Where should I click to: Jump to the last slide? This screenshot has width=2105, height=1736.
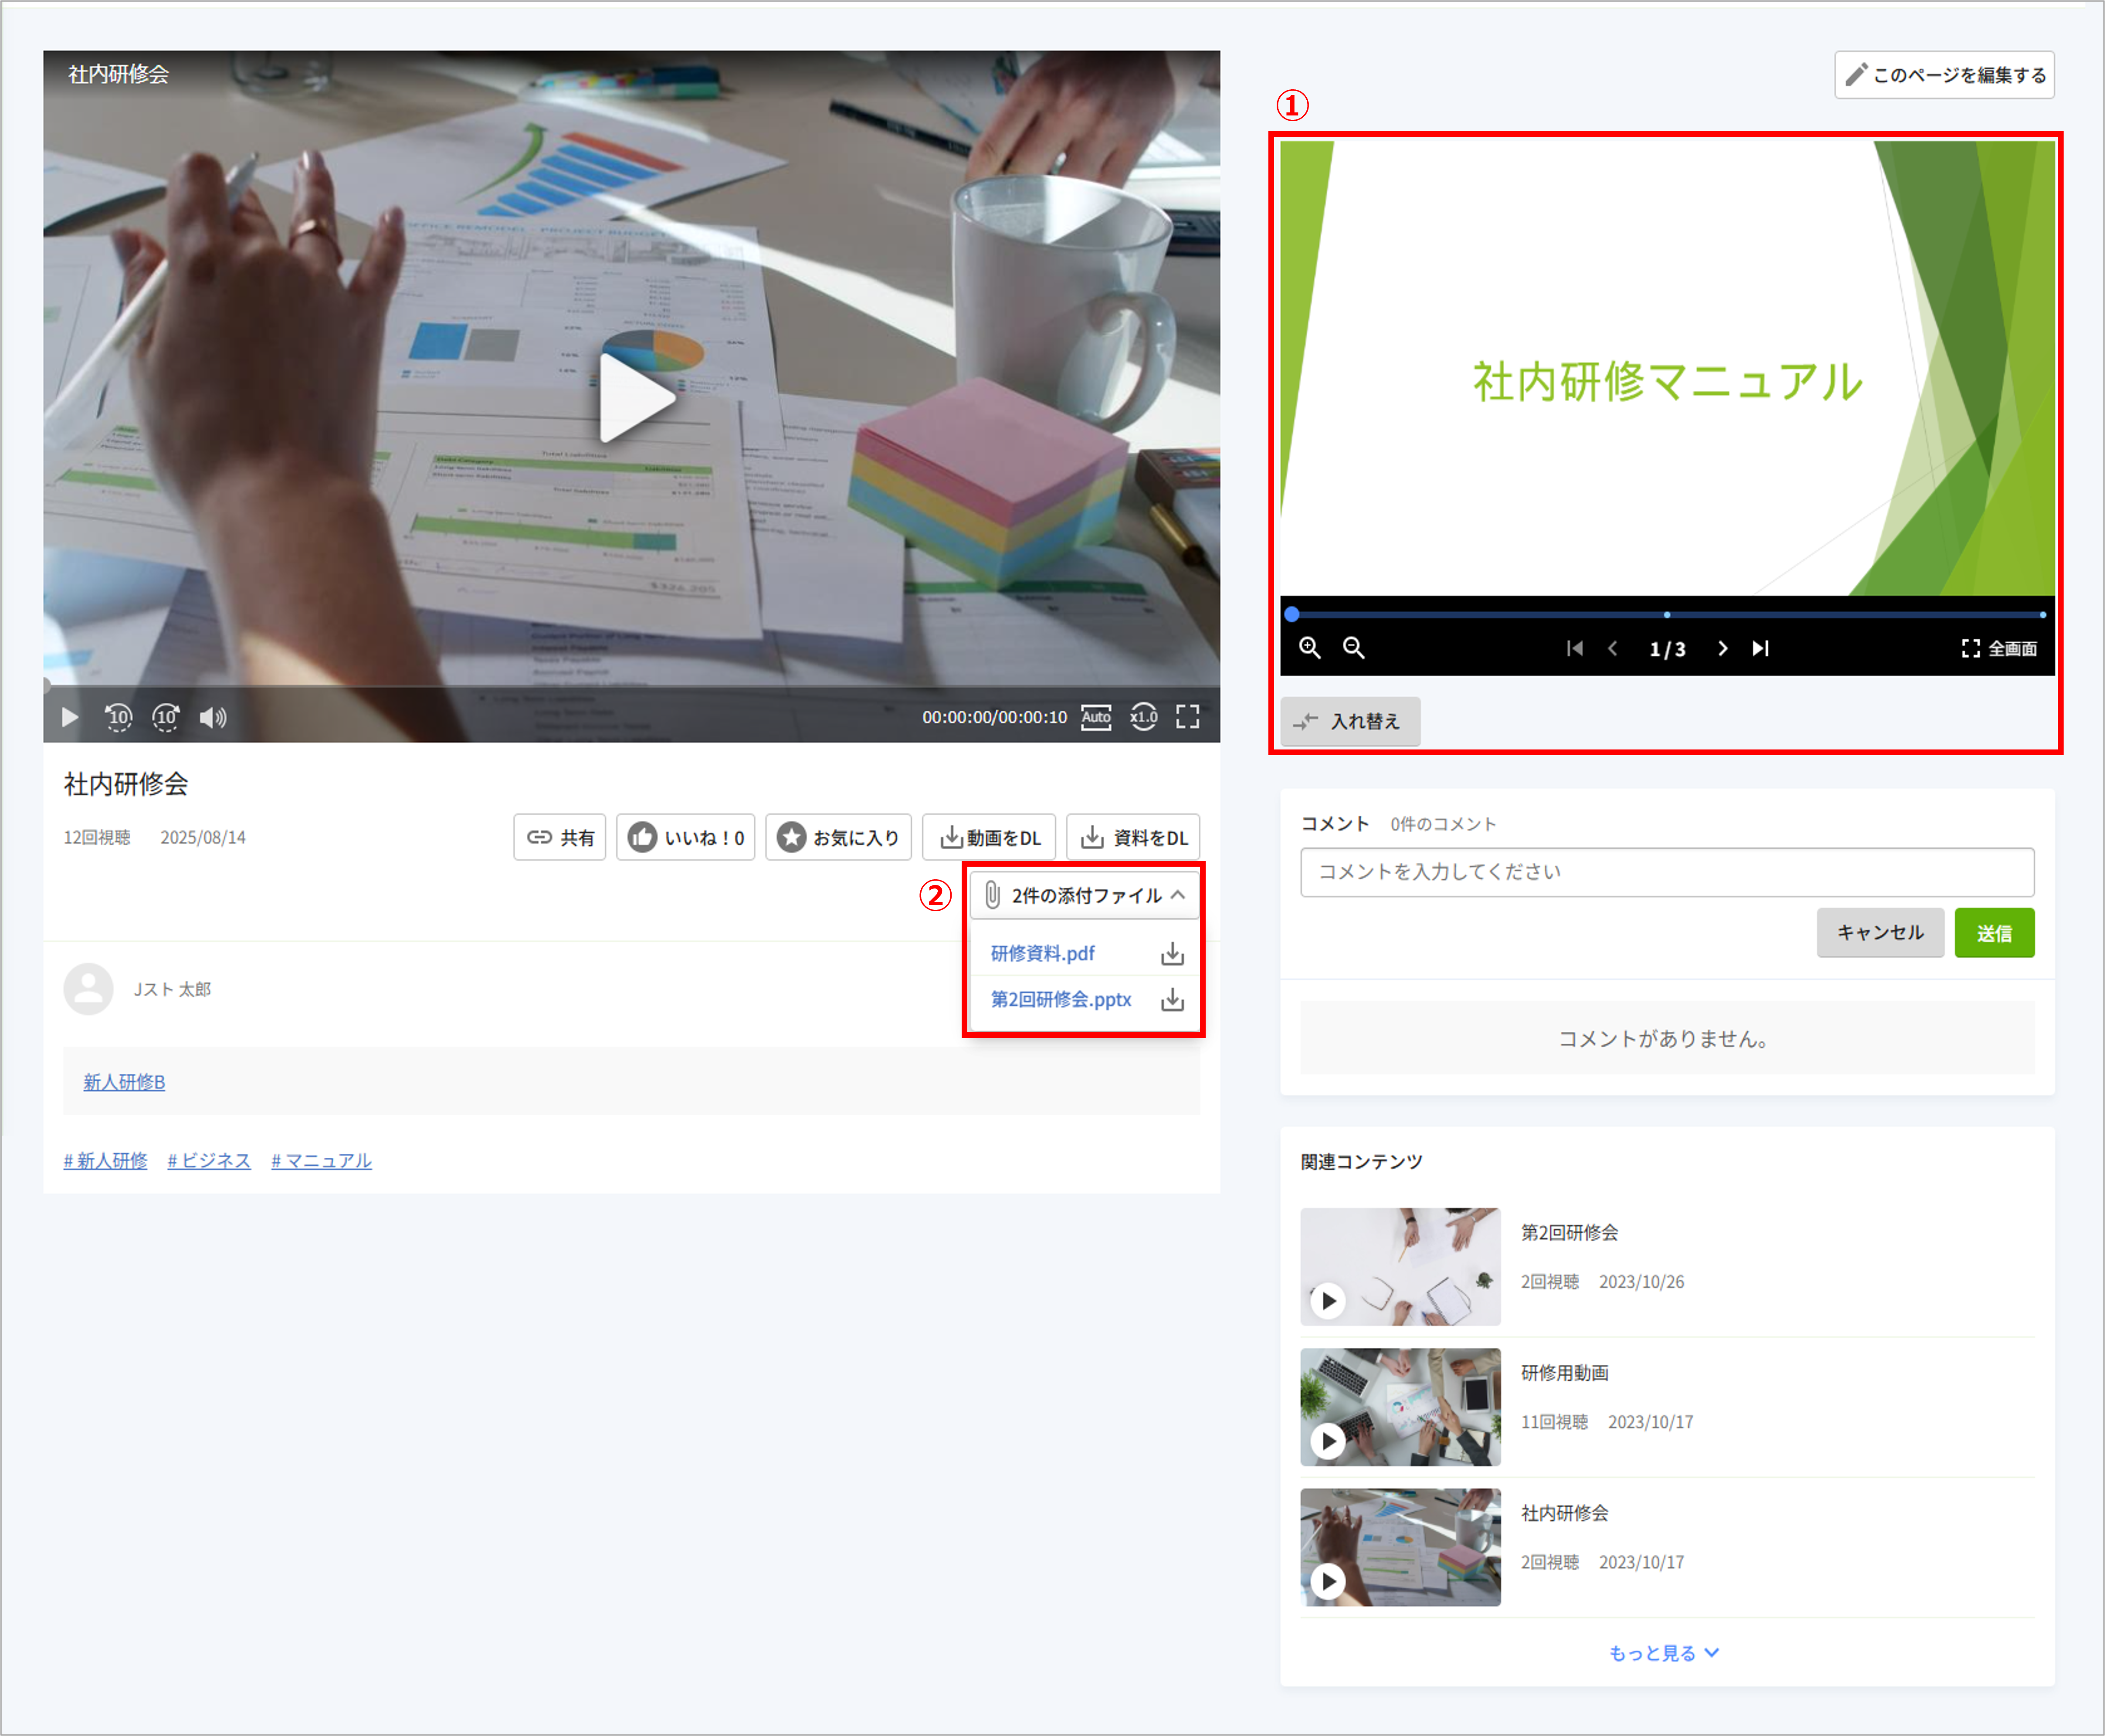[1761, 648]
